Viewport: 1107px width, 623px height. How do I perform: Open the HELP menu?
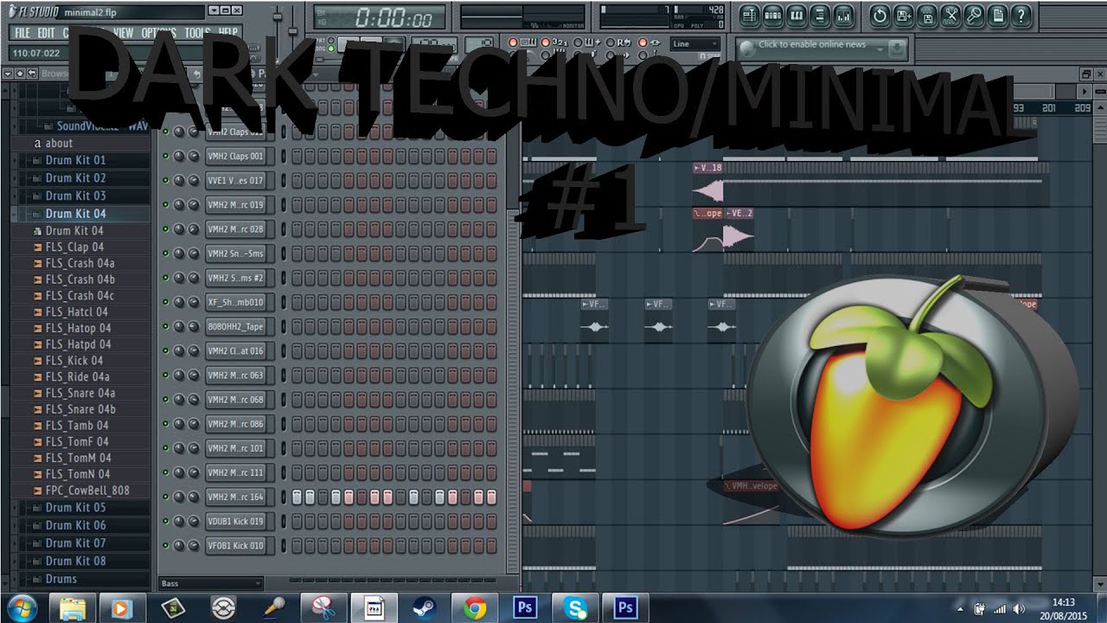(228, 33)
